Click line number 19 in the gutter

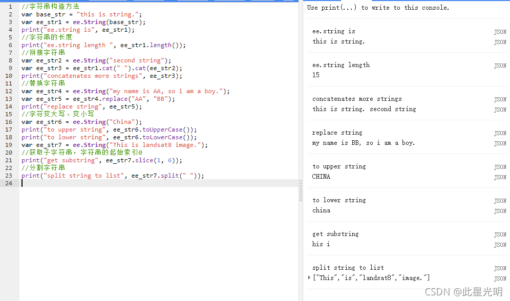[x=9, y=145]
